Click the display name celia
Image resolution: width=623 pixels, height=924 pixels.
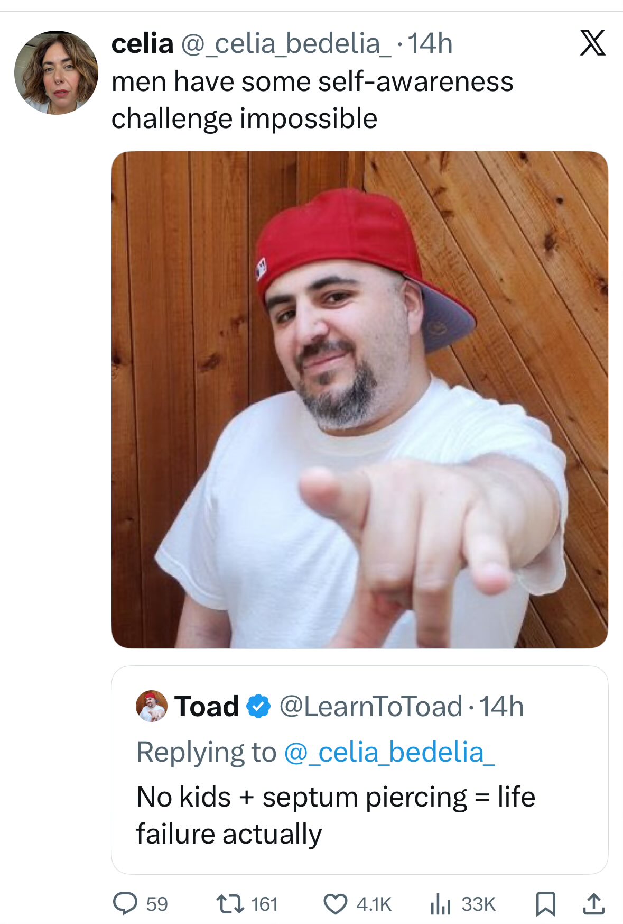[x=142, y=43]
